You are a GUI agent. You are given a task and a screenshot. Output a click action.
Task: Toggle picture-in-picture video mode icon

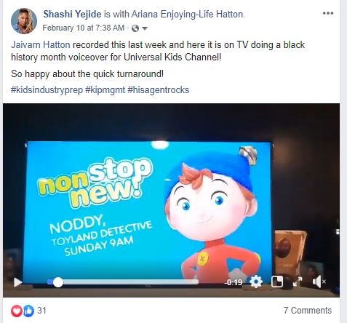coord(276,282)
